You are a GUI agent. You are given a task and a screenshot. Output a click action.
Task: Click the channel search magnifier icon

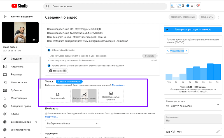point(48,6)
